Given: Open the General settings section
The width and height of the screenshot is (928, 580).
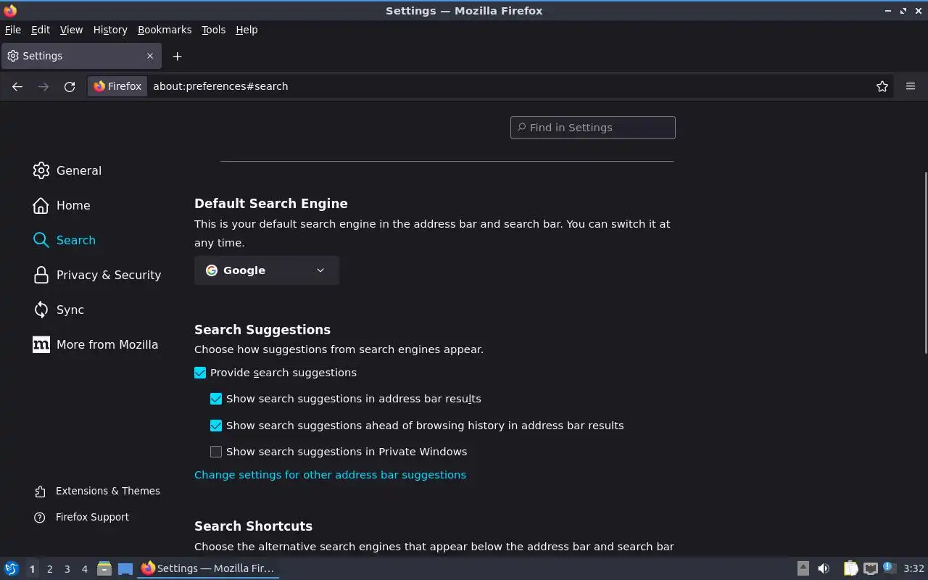Looking at the screenshot, I should [x=67, y=170].
